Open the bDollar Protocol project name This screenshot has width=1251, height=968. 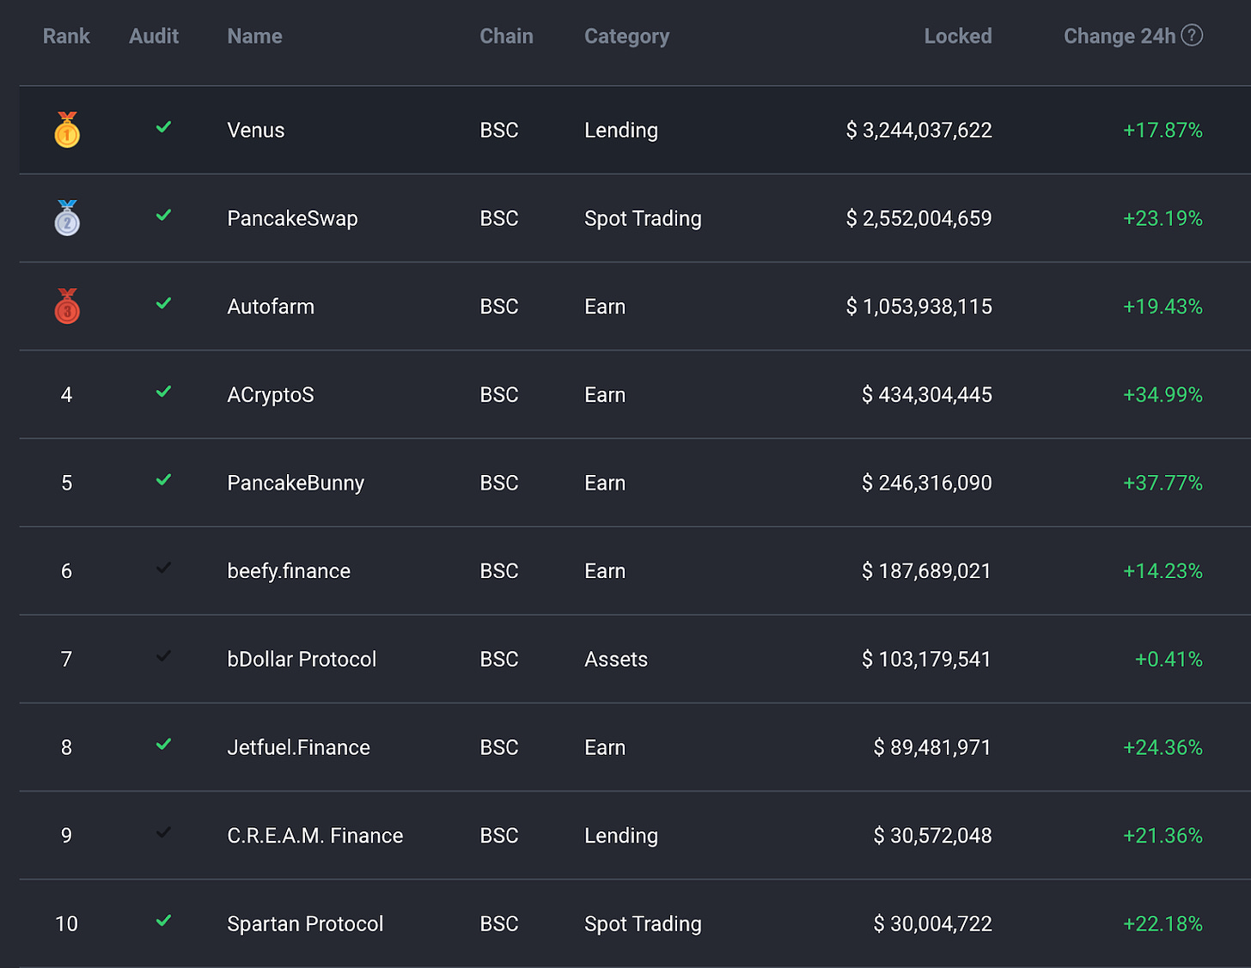pyautogui.click(x=302, y=659)
